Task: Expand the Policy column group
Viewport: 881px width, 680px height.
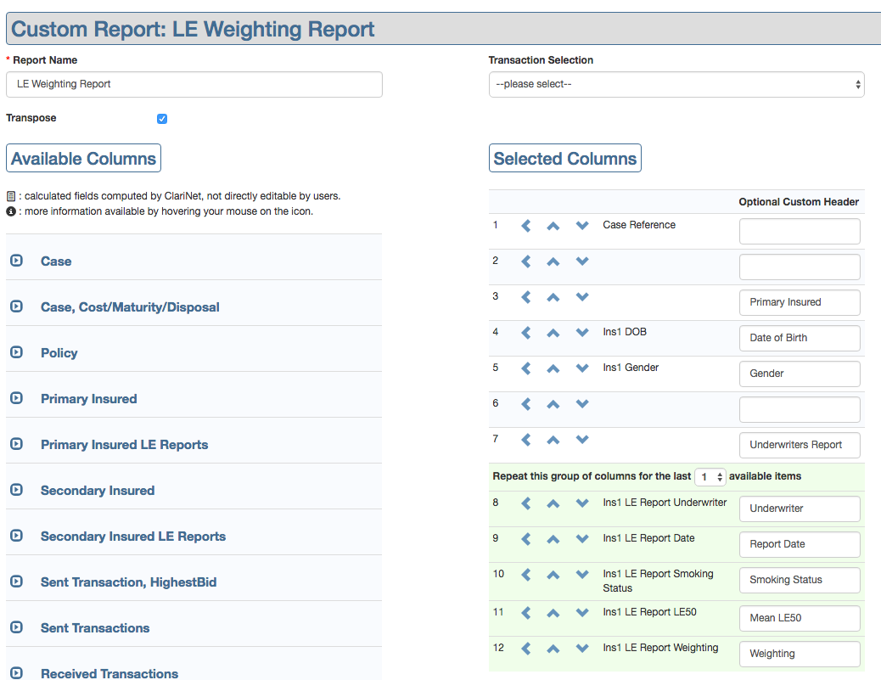Action: point(16,353)
